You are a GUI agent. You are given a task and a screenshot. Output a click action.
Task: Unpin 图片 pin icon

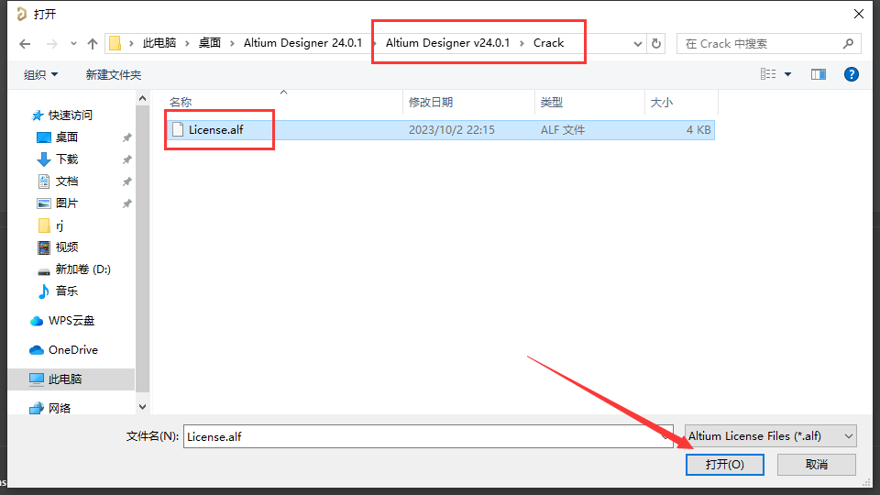pyautogui.click(x=127, y=203)
